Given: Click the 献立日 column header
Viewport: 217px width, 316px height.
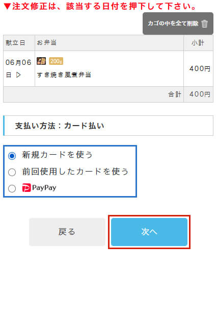Looking at the screenshot, I should pos(15,43).
